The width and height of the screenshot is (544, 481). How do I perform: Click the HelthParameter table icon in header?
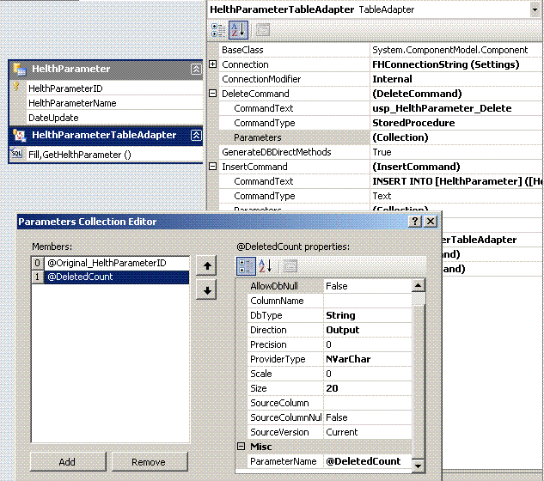click(x=20, y=69)
